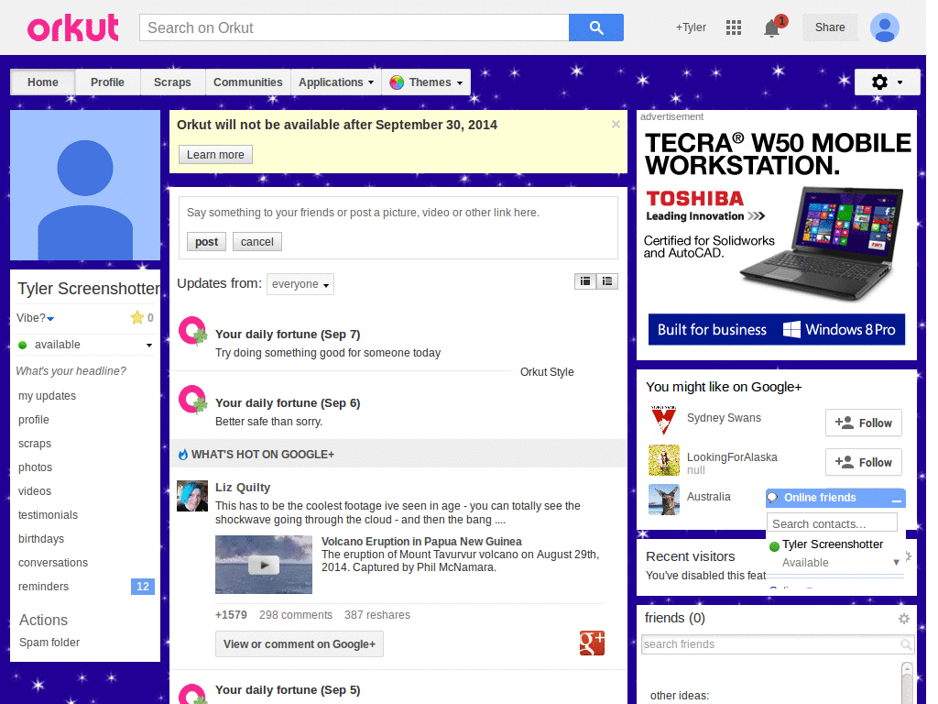938x704 pixels.
Task: Play the volcano eruption video thumbnail
Action: pyautogui.click(x=264, y=565)
